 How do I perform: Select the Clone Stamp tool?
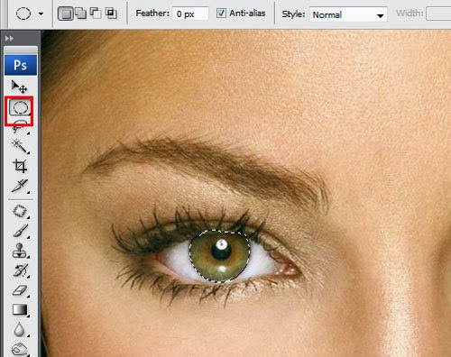tap(20, 251)
